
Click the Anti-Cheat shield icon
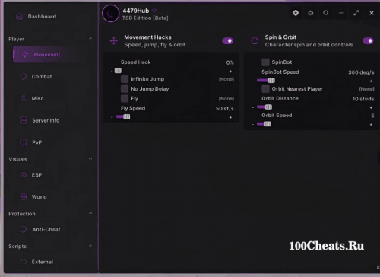[24, 229]
